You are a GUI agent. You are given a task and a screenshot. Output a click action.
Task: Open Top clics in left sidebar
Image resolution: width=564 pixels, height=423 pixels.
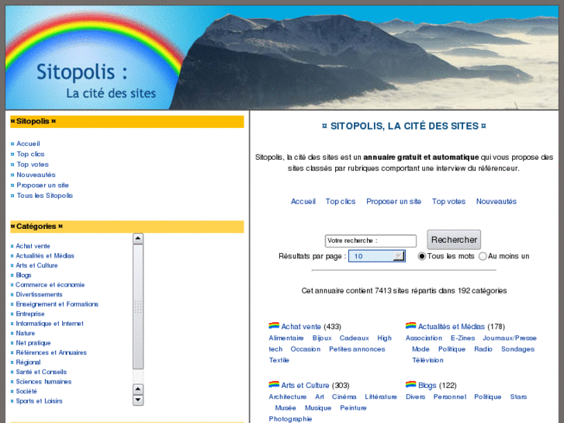(30, 154)
